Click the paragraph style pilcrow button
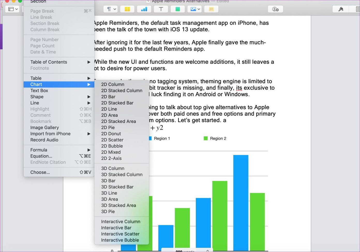Viewport: 360px width, 252px height. click(x=111, y=9)
